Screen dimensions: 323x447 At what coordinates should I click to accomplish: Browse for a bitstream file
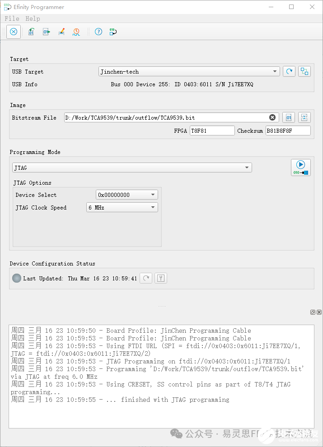289,117
